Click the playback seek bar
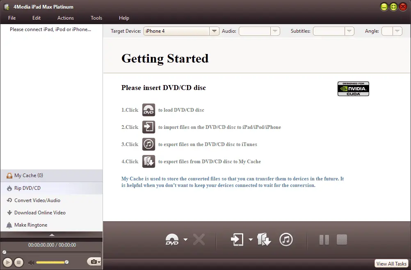This screenshot has height=270, width=411. (x=52, y=252)
